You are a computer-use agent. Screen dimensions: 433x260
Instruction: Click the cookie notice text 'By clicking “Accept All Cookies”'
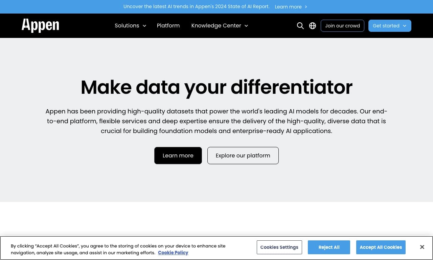(118, 249)
